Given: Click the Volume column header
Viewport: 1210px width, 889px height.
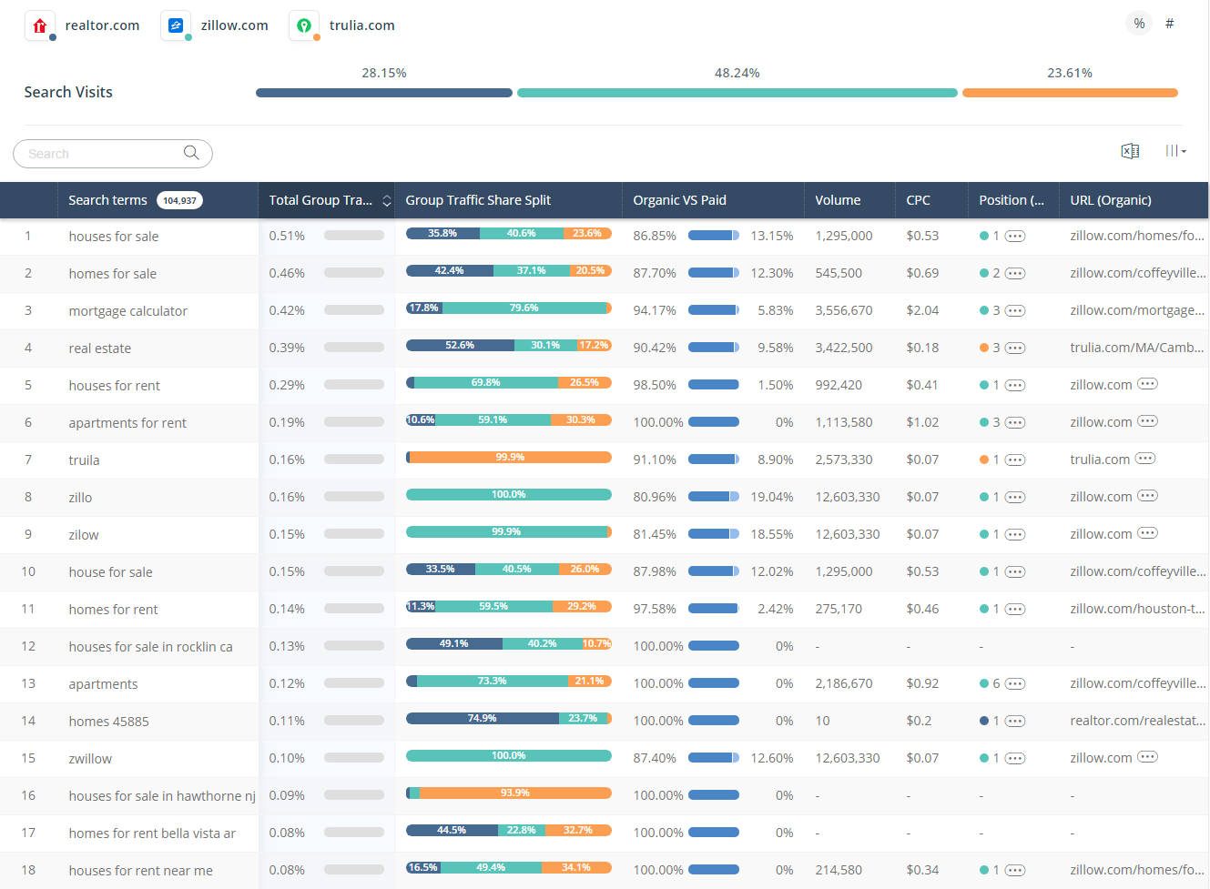Looking at the screenshot, I should click(838, 200).
